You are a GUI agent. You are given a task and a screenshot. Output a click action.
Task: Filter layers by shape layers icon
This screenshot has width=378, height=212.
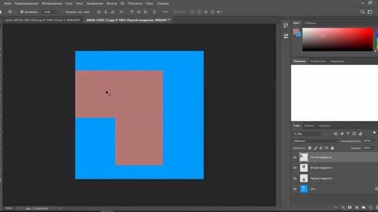pyautogui.click(x=354, y=134)
